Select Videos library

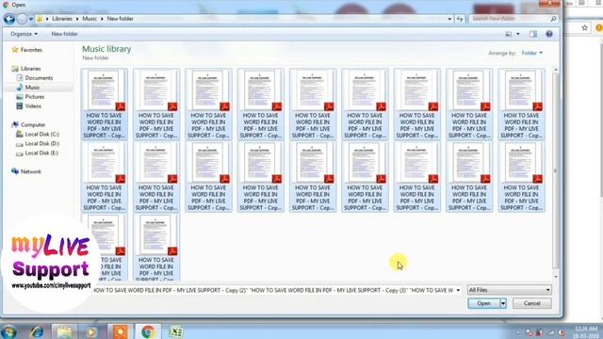[33, 106]
